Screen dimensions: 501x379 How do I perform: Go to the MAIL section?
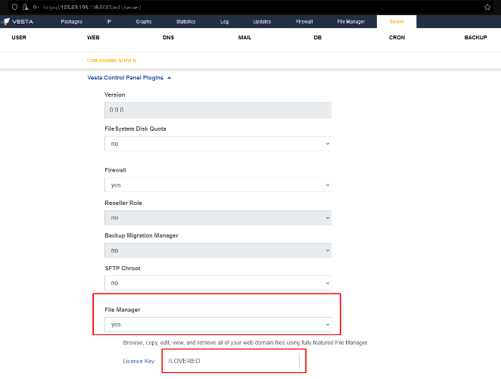(244, 37)
